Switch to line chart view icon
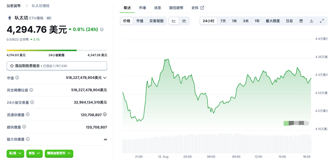This screenshot has width=335, height=161. [174, 21]
